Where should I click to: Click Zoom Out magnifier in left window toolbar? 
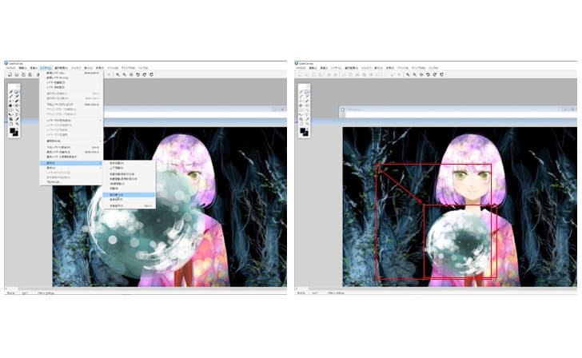click(x=125, y=74)
